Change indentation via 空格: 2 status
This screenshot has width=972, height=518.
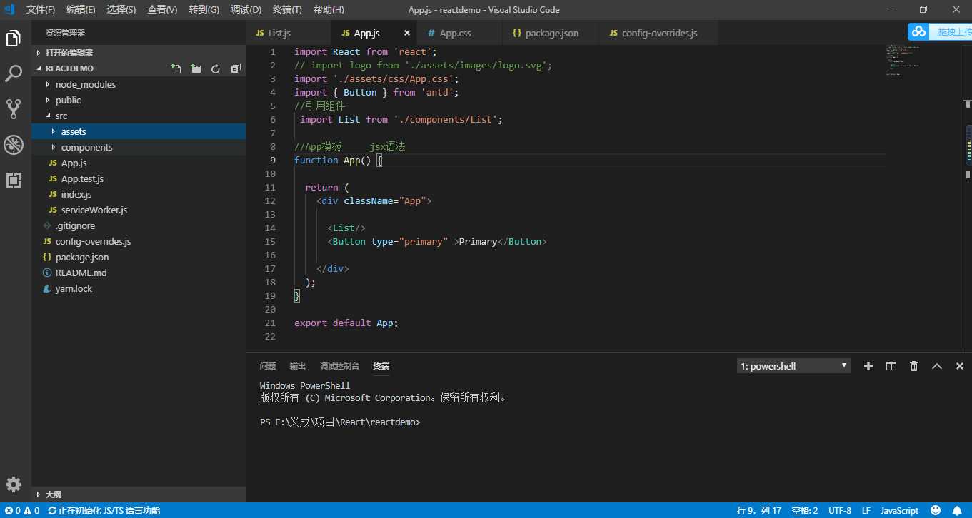point(805,510)
